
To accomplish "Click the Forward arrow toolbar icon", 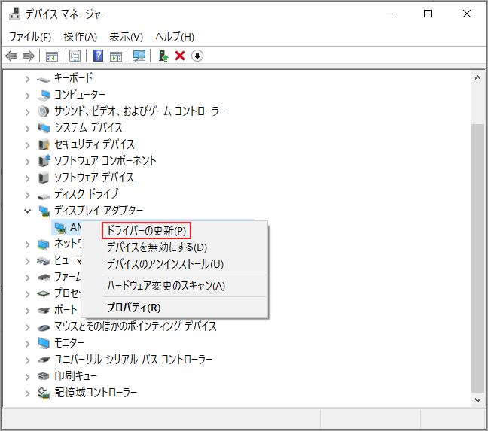I will coord(29,56).
